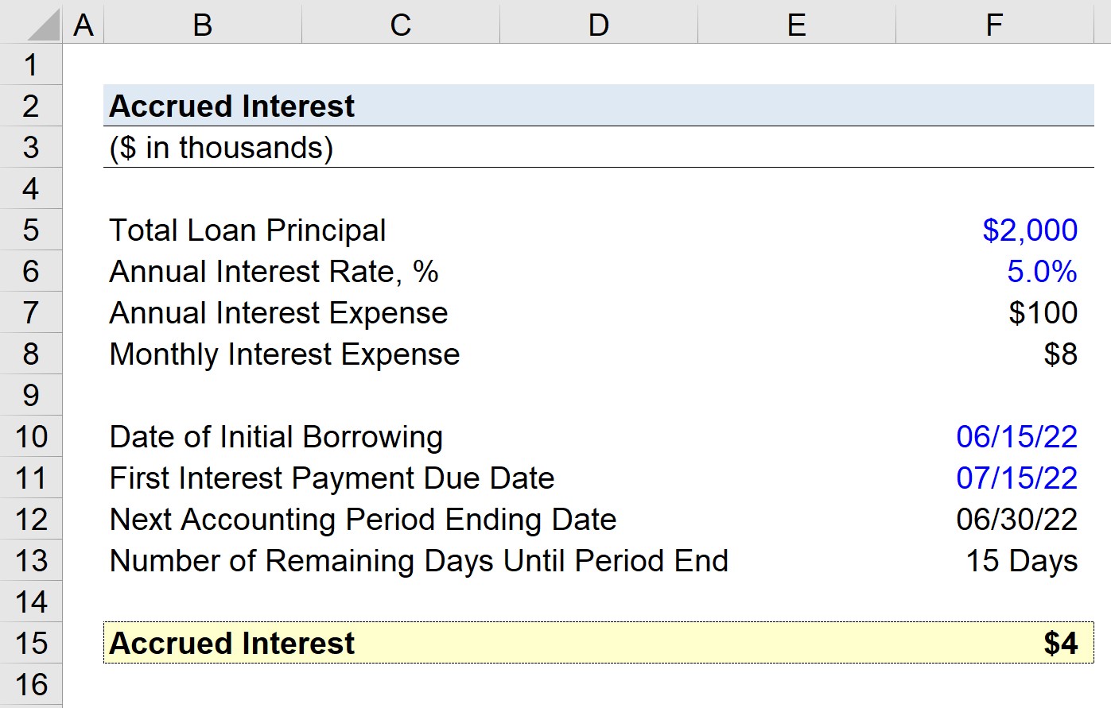
Task: Select the Accrued Interest title cell
Action: point(231,106)
